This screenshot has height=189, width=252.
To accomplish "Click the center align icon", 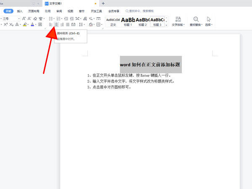I will click(x=56, y=25).
